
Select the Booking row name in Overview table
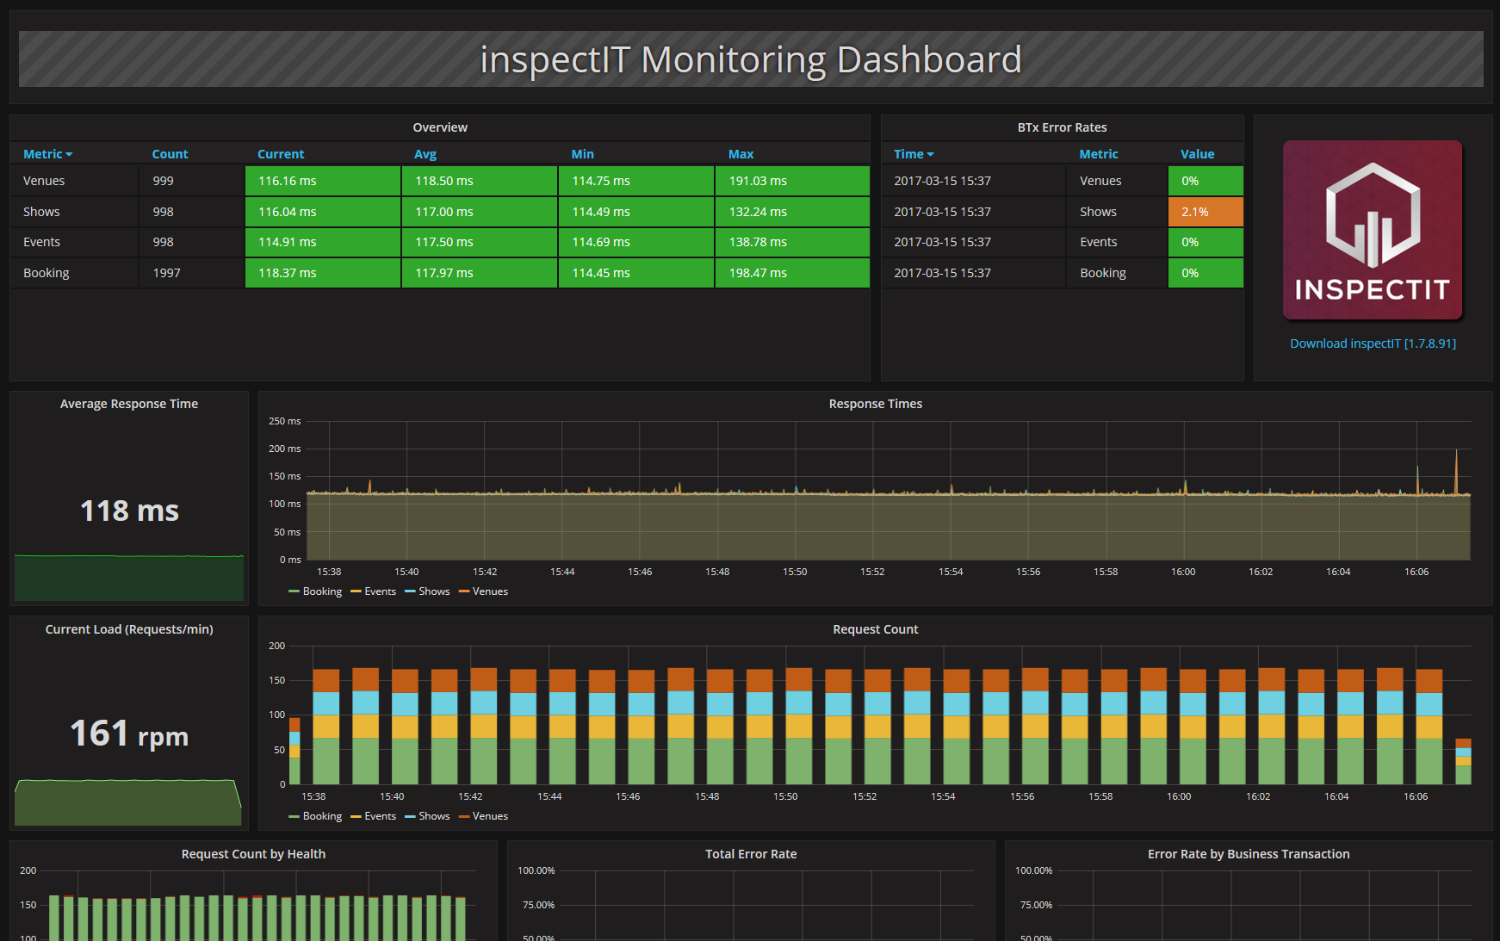[x=46, y=273]
